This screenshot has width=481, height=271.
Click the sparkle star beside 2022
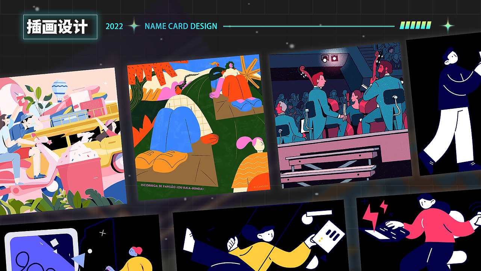tap(134, 26)
